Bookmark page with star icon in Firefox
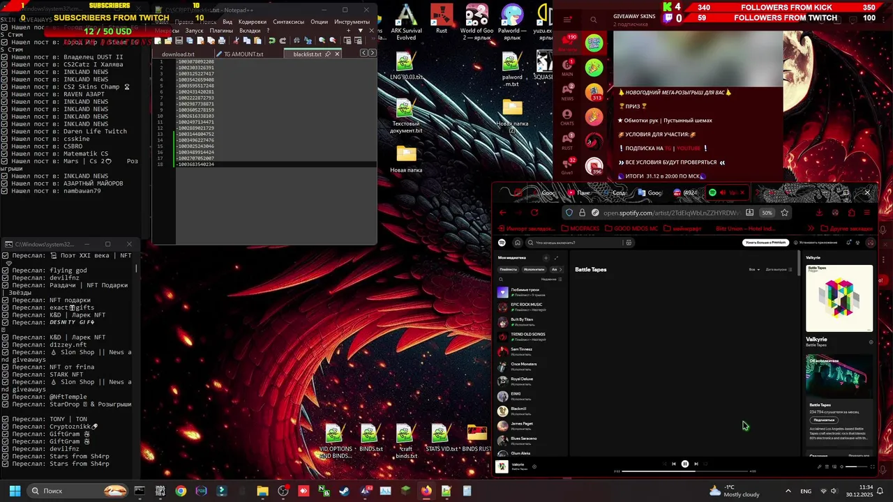893x502 pixels. (784, 213)
